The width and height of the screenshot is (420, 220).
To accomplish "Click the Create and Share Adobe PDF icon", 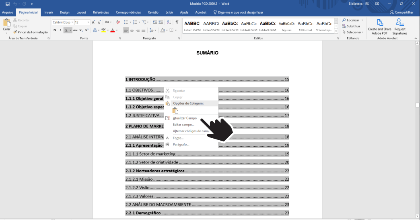I will point(379,23).
